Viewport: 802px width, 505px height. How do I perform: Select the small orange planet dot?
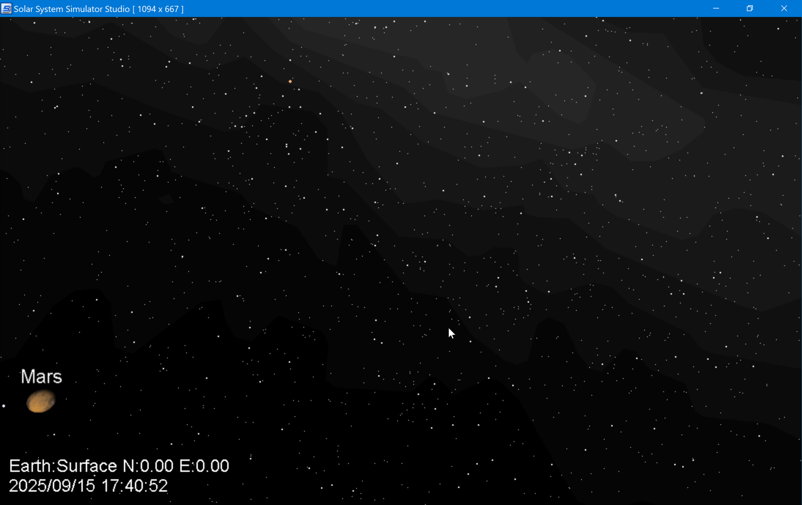click(290, 81)
